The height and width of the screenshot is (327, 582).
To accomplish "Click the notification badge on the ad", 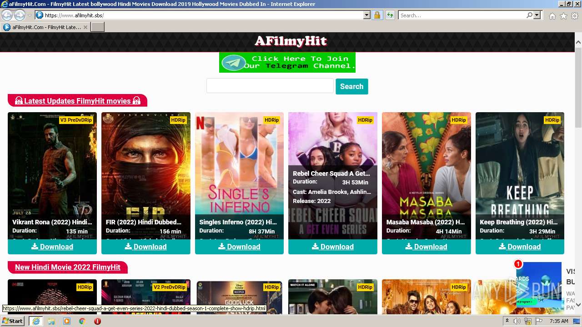I will [518, 264].
